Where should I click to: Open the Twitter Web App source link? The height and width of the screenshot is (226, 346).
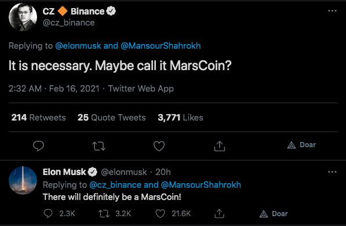coord(141,89)
